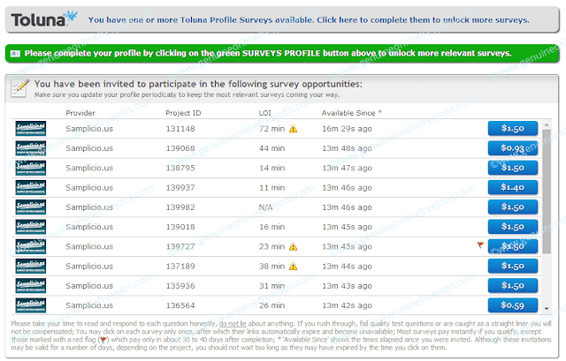Click the 44 min LOI value
The height and width of the screenshot is (361, 566).
[272, 148]
